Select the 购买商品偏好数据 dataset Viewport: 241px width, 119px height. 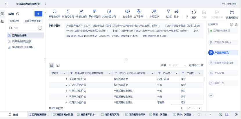pos(25,41)
